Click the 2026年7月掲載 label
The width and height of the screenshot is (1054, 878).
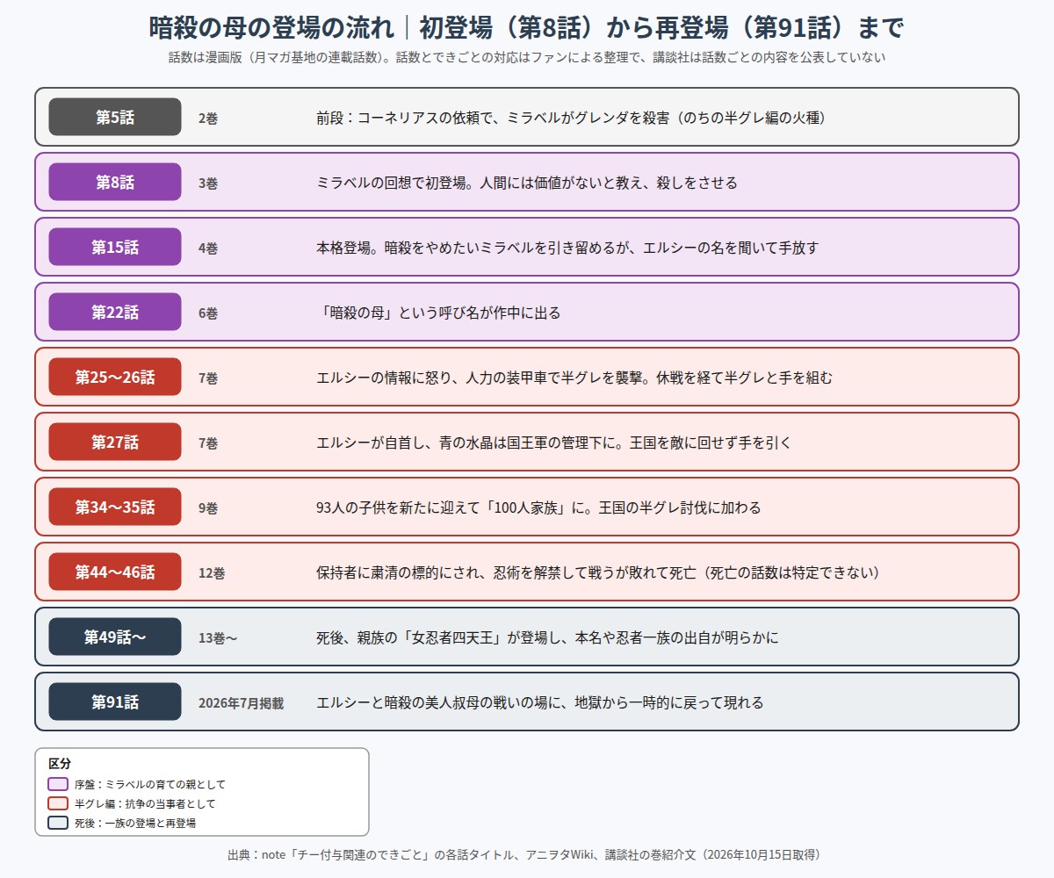(x=241, y=702)
